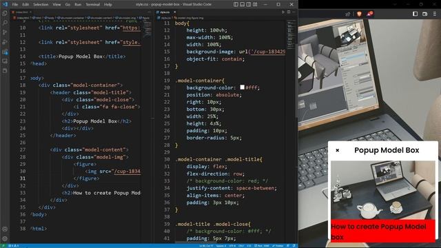Click 'position: absolute;' on line 21
441x248 pixels.
214,95
